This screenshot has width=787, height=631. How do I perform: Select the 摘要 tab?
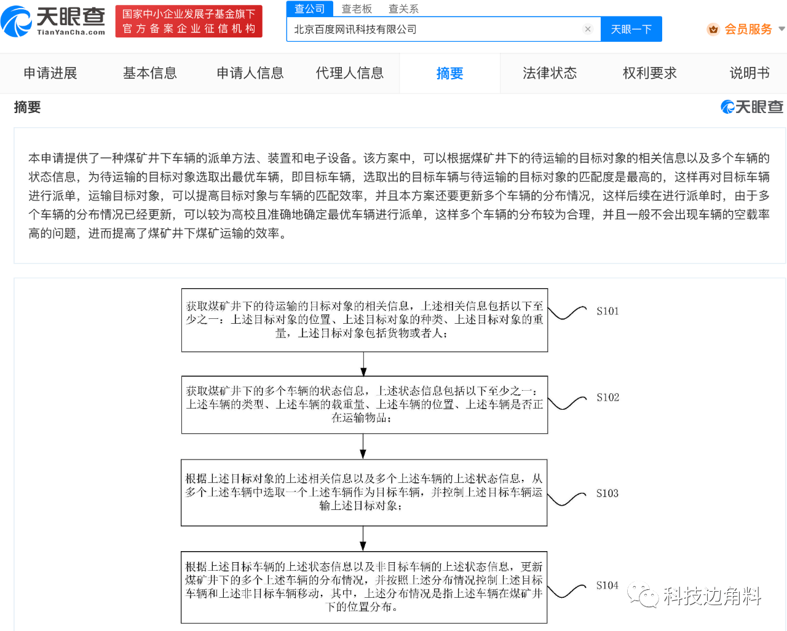tap(450, 74)
